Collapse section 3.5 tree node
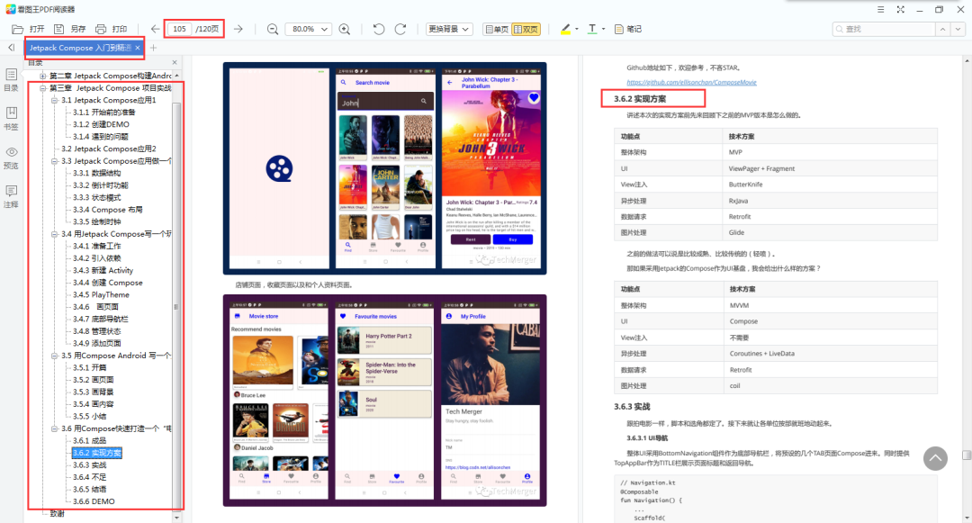Viewport: 972px width, 523px height. [x=55, y=356]
